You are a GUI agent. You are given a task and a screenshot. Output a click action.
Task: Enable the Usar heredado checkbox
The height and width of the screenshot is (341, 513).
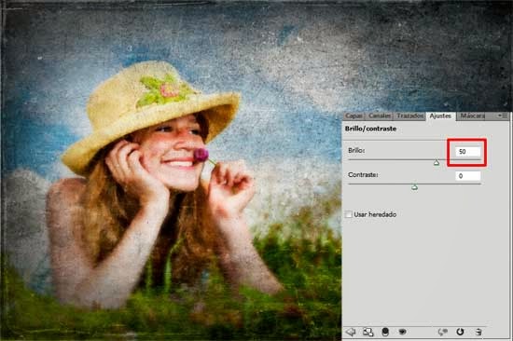[x=349, y=214]
